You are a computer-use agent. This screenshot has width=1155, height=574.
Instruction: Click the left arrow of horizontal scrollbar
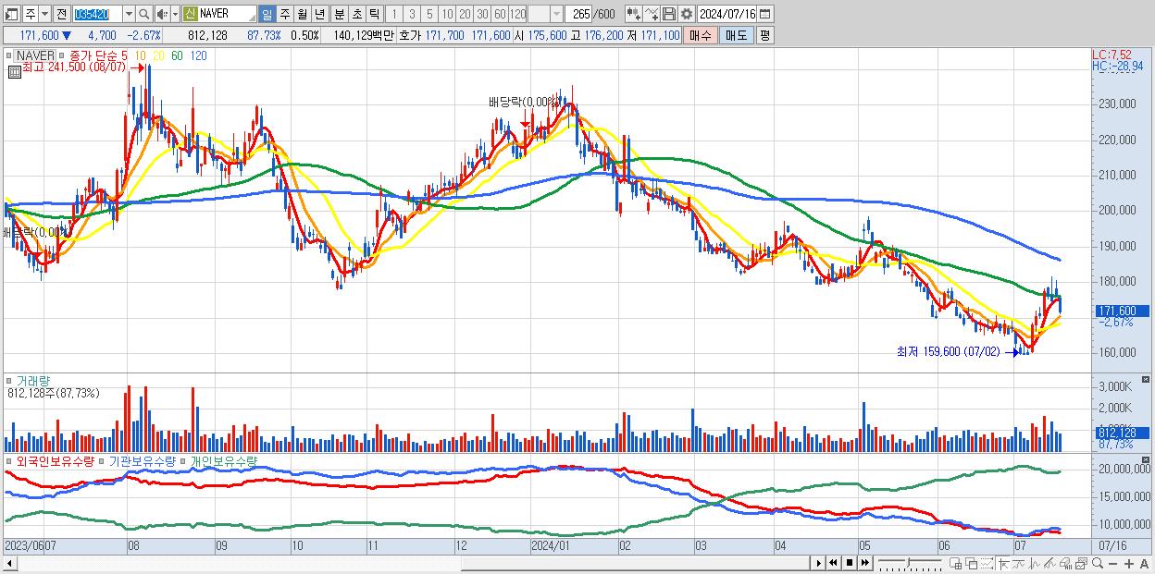click(x=9, y=563)
